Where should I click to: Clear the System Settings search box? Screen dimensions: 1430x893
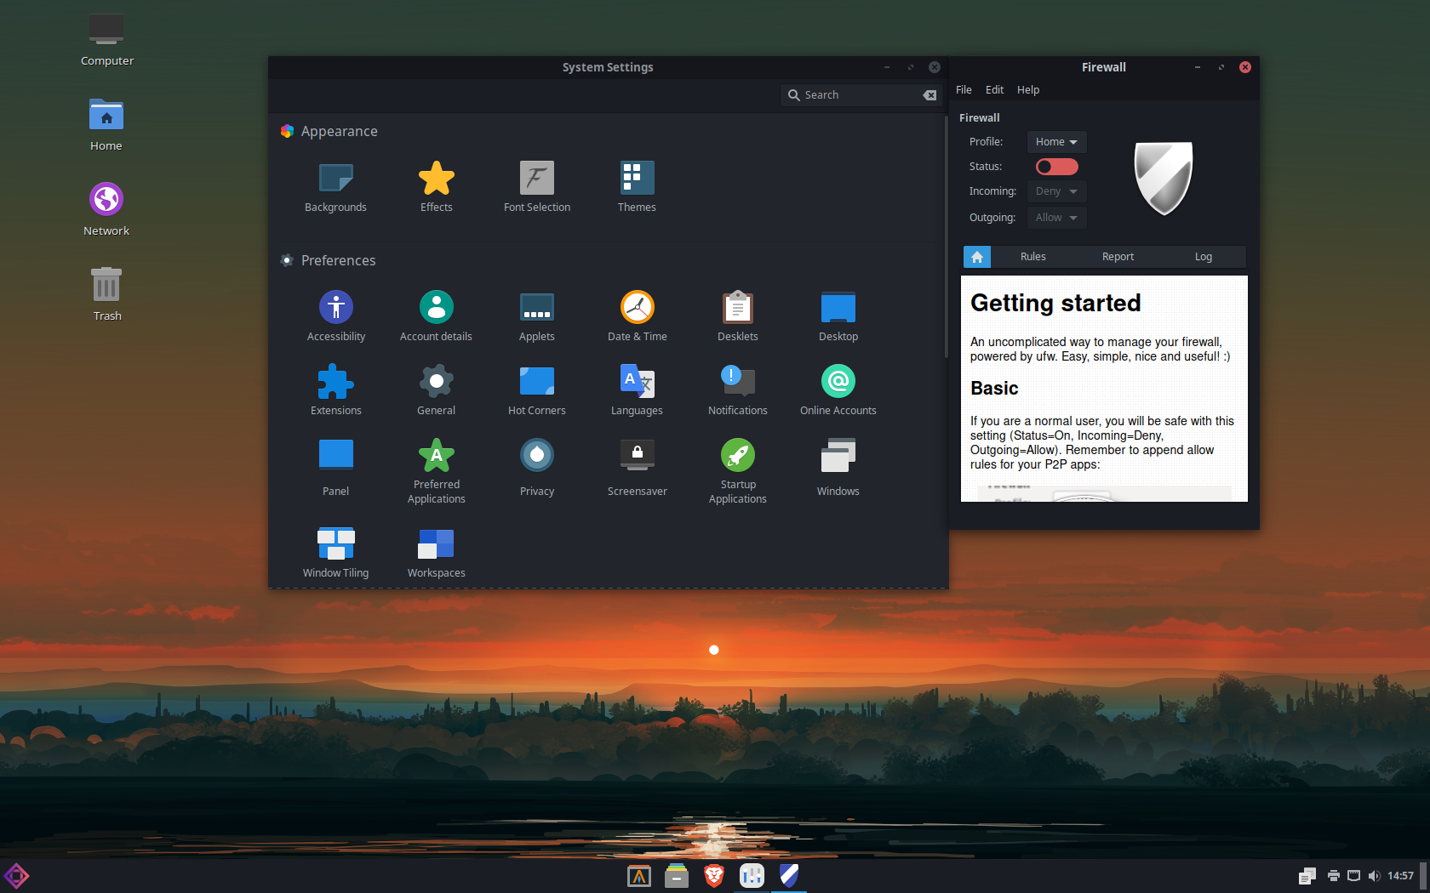click(x=929, y=95)
